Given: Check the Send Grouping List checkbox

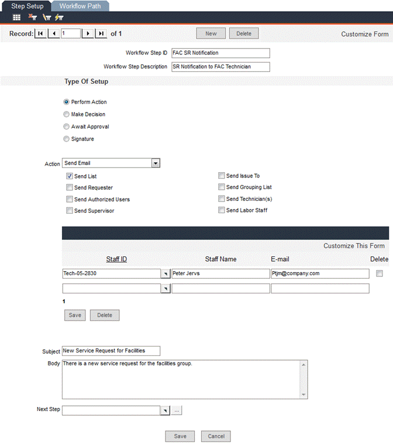Looking at the screenshot, I should [222, 187].
